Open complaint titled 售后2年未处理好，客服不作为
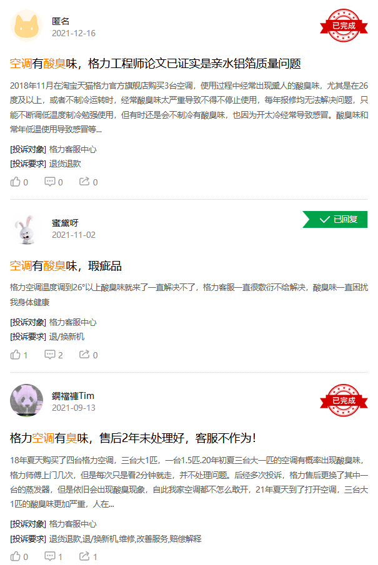The width and height of the screenshot is (378, 565). click(x=132, y=438)
